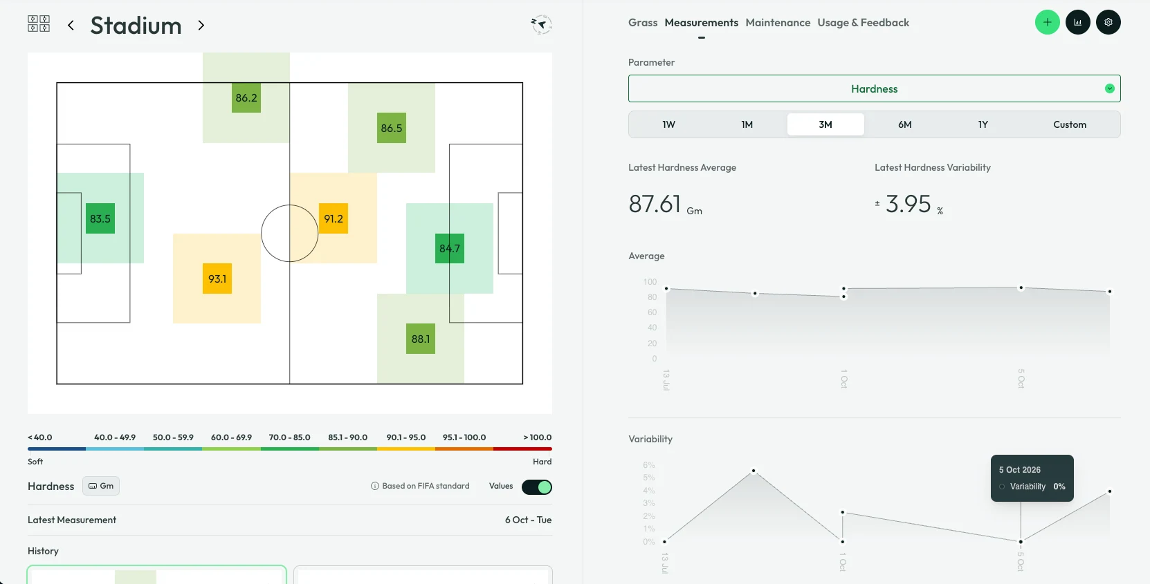Click the info icon beside FIFA standard
This screenshot has height=584, width=1150.
(375, 486)
